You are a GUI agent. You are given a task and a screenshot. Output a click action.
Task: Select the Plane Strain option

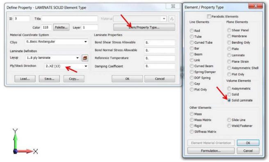(x=229, y=61)
